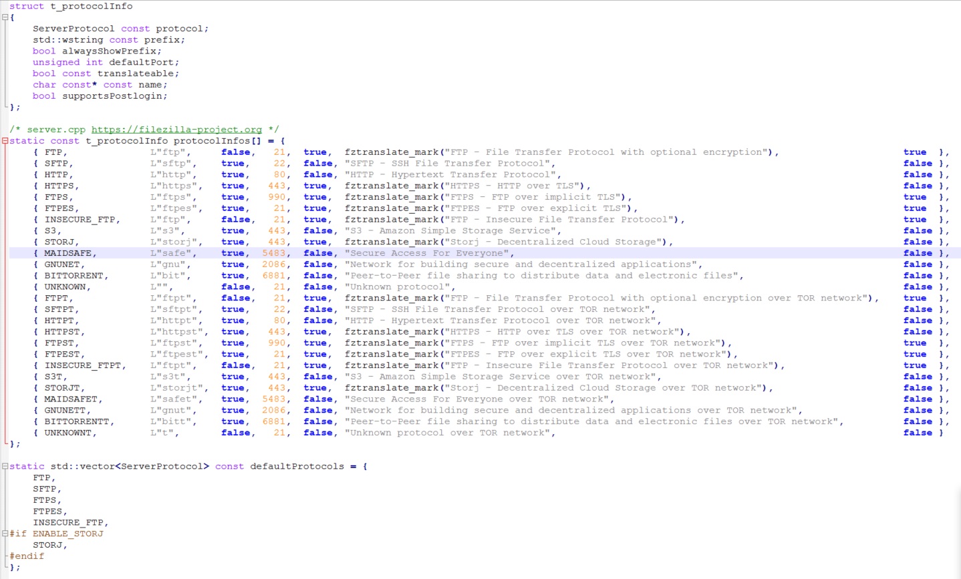
Task: Click the BITTORRENT identifier
Action: coord(74,276)
